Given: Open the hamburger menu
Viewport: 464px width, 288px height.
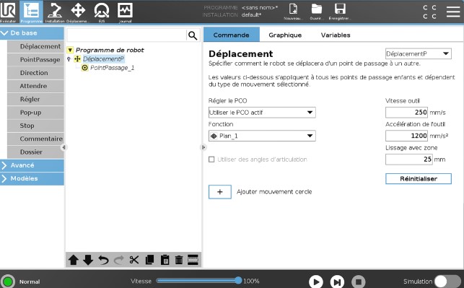Looking at the screenshot, I should 453,12.
